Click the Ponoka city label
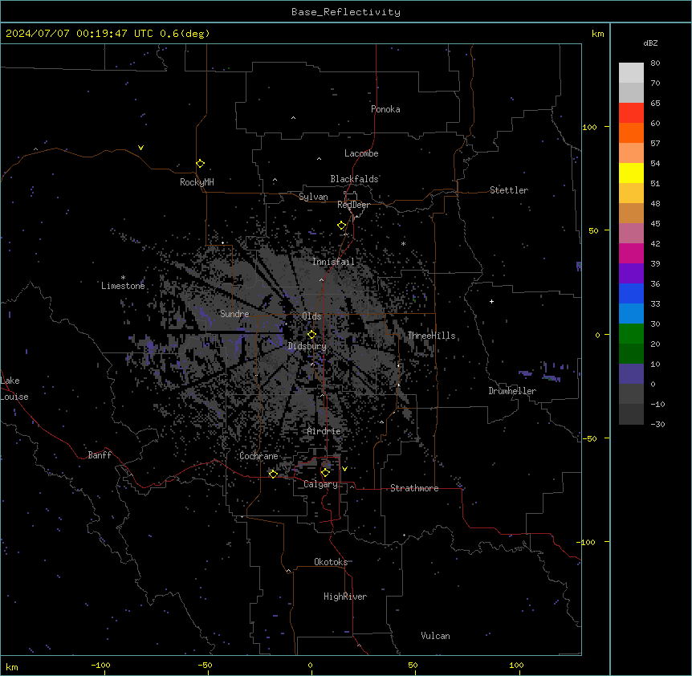Image resolution: width=692 pixels, height=676 pixels. click(385, 109)
